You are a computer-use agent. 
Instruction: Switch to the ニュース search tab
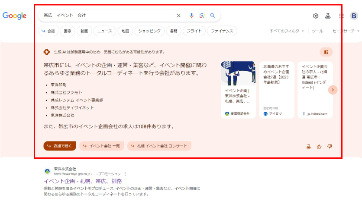pyautogui.click(x=104, y=31)
